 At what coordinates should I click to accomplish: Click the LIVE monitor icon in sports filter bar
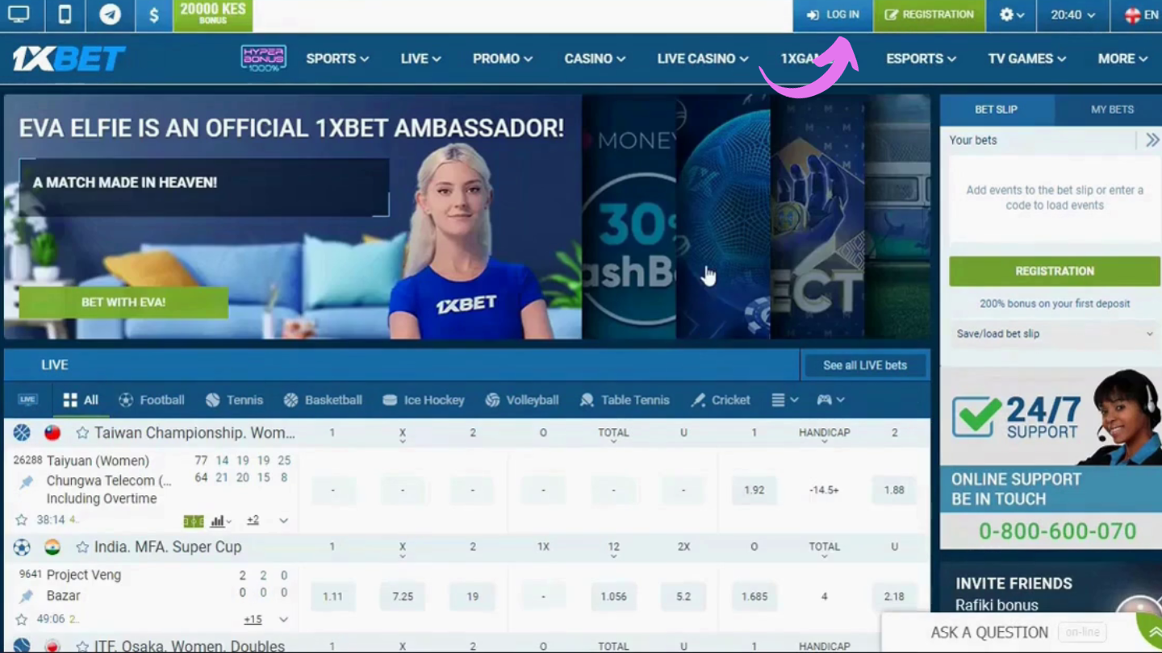[x=27, y=400]
